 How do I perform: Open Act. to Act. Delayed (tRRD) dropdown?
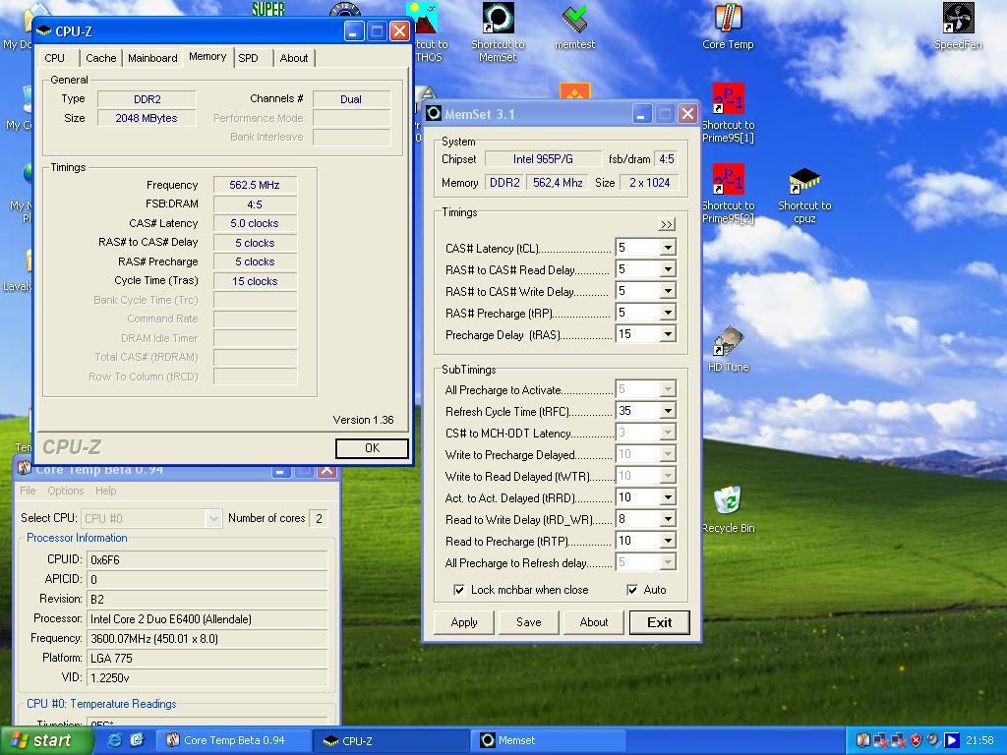(x=668, y=497)
